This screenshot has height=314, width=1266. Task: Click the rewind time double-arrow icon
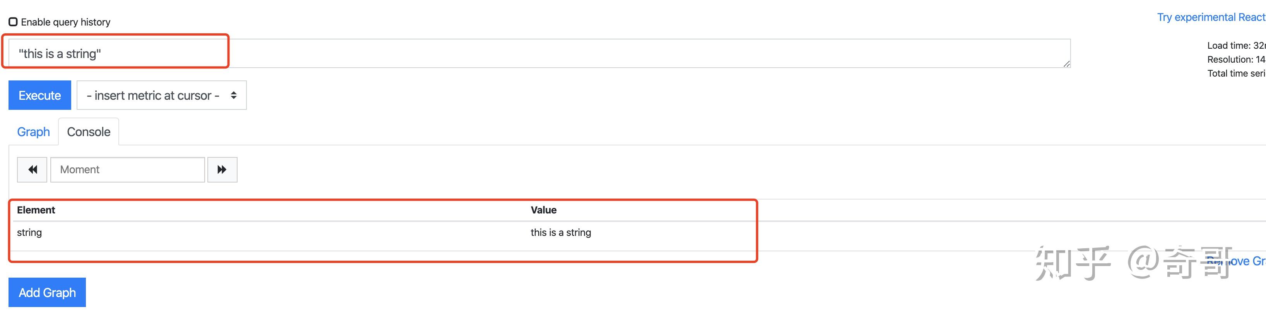point(33,169)
